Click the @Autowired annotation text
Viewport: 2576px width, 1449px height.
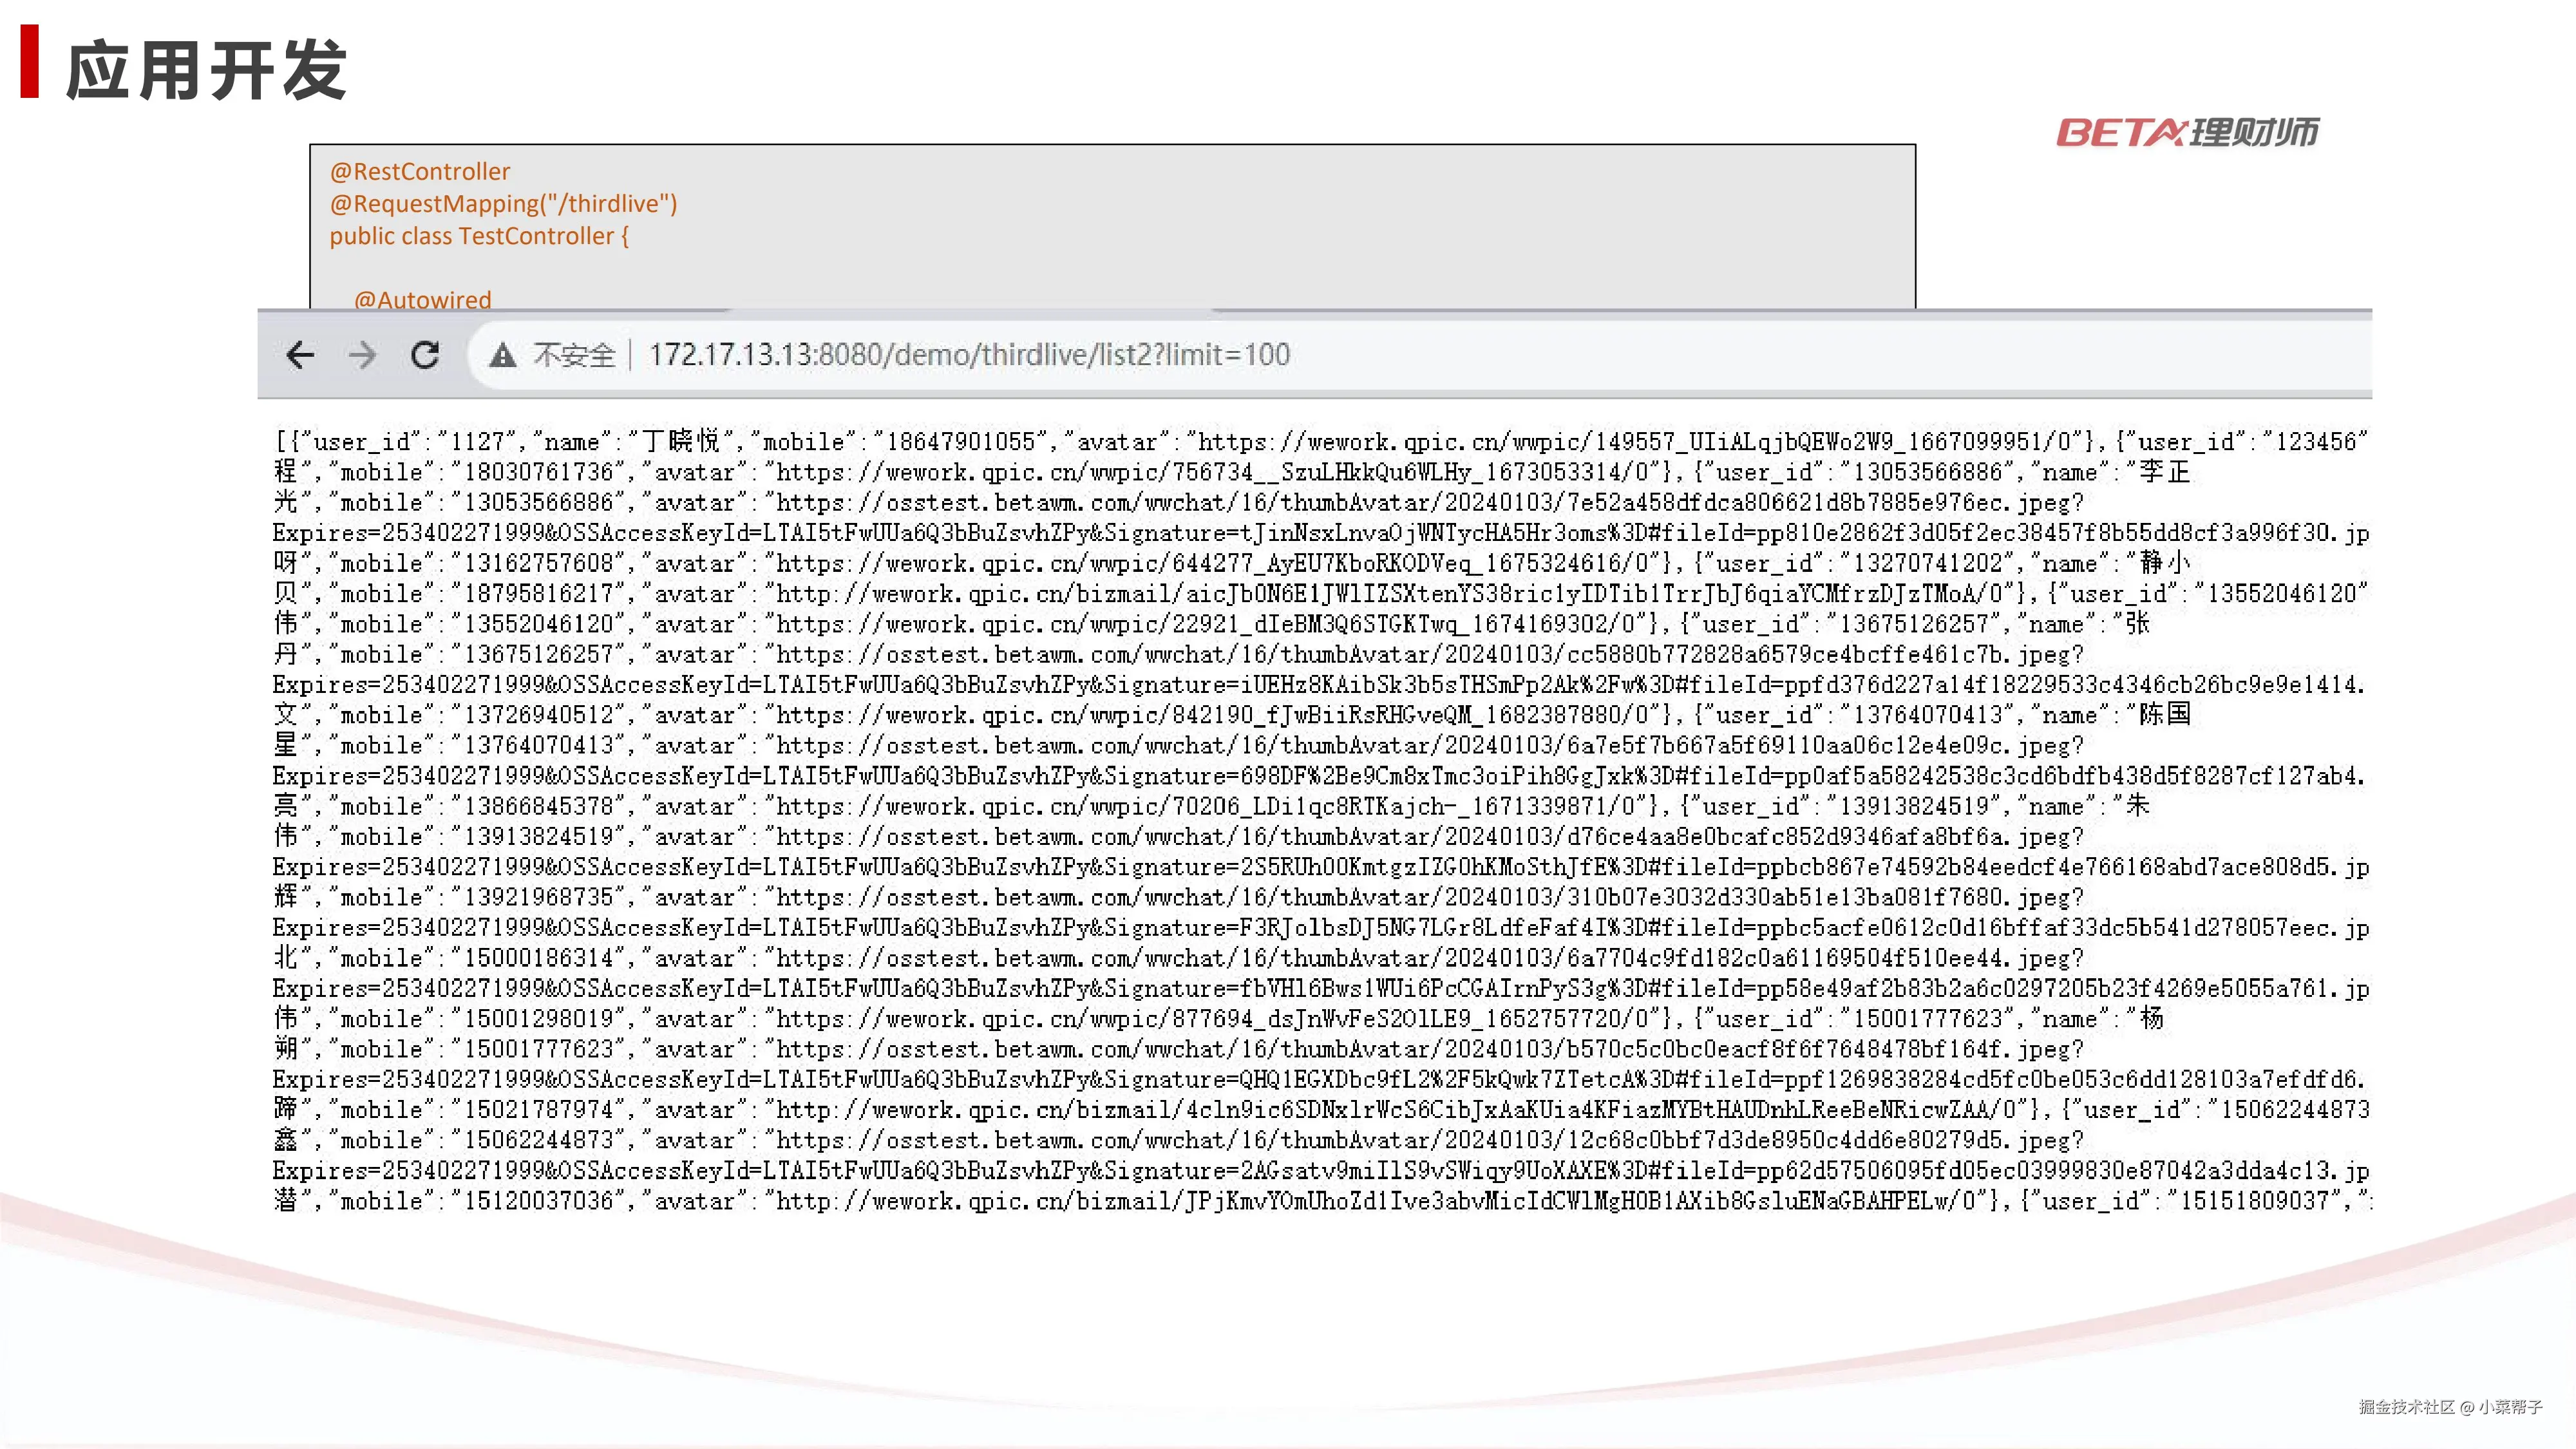(423, 299)
